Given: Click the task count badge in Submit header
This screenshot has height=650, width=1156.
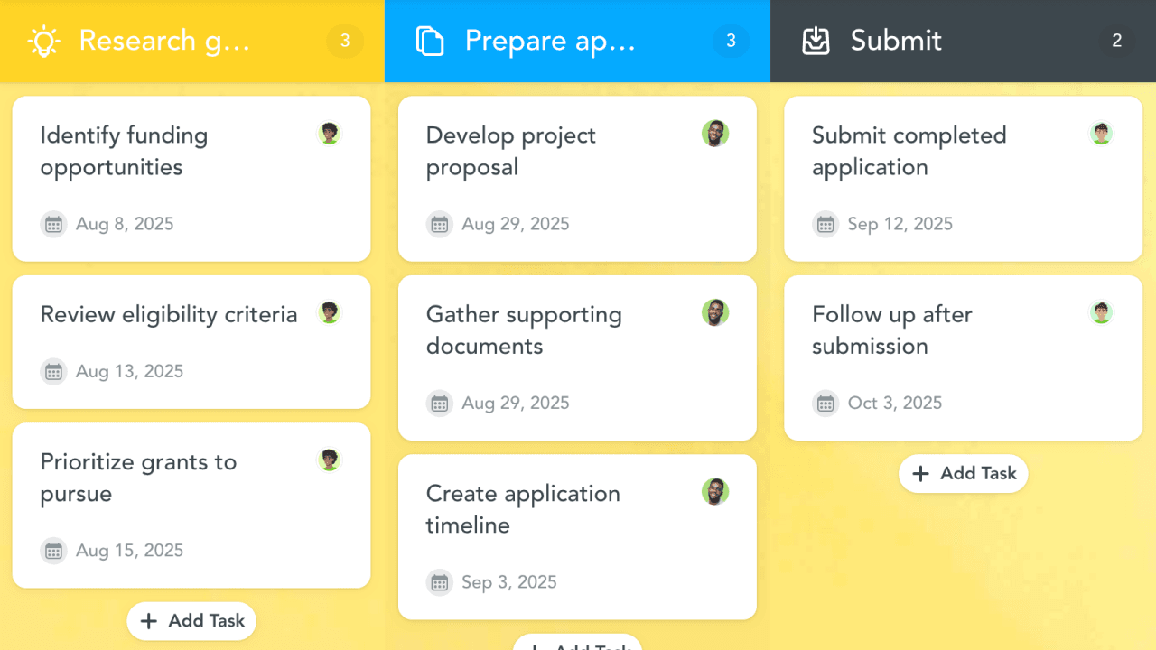Looking at the screenshot, I should point(1116,41).
